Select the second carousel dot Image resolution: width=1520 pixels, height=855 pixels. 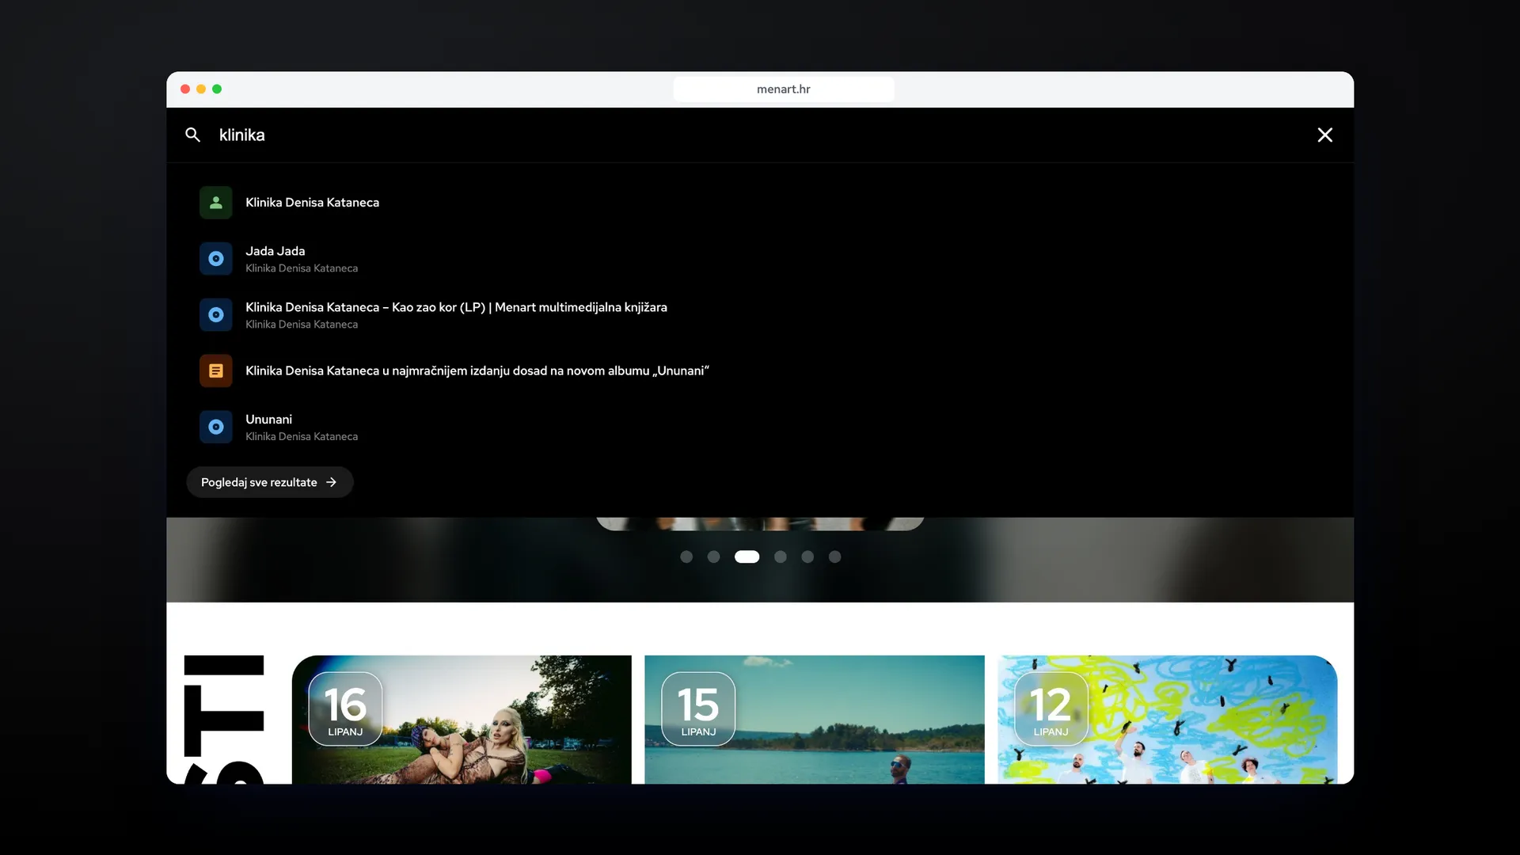point(713,557)
